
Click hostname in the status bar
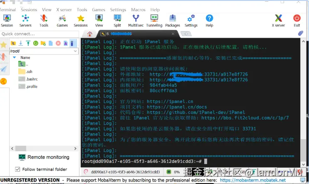click(125, 172)
